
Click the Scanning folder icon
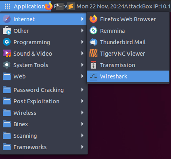pos(7,135)
